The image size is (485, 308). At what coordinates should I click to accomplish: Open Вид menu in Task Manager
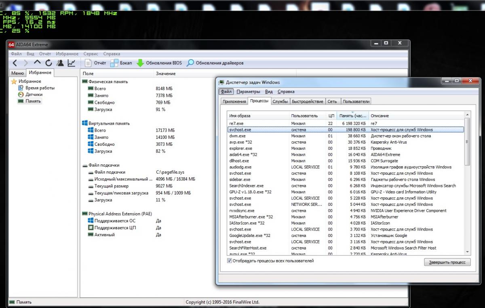pyautogui.click(x=269, y=92)
